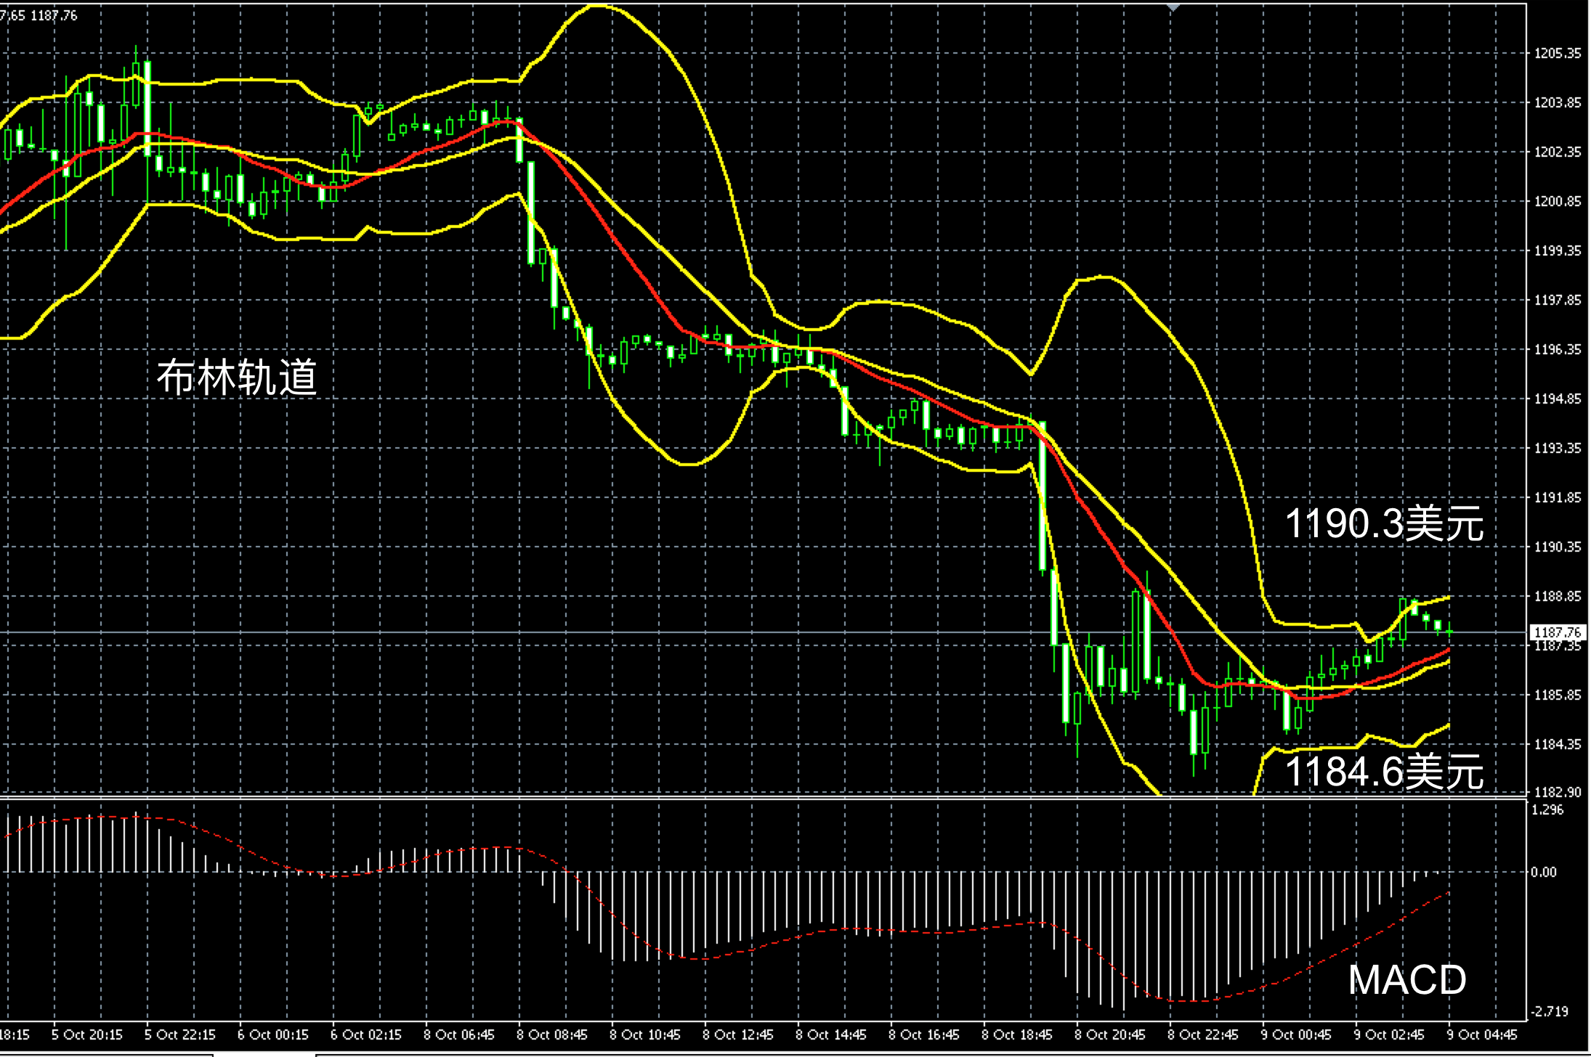
Task: Click time label 9 Oct 00:45
Action: click(x=1296, y=1034)
